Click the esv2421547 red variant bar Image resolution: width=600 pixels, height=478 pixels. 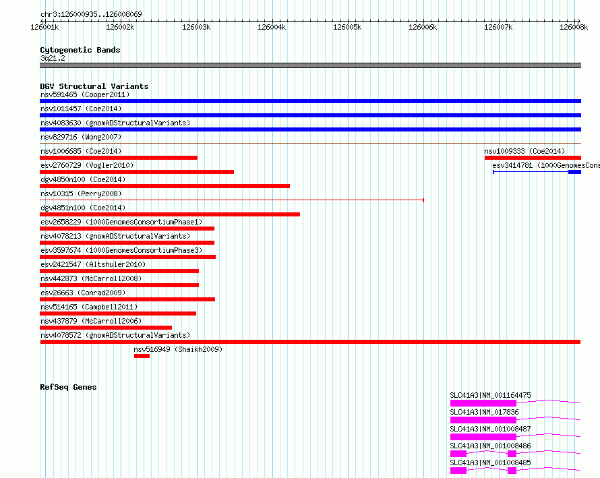tap(119, 271)
